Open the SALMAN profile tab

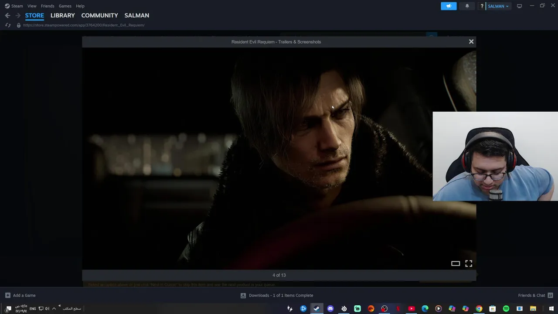137,15
